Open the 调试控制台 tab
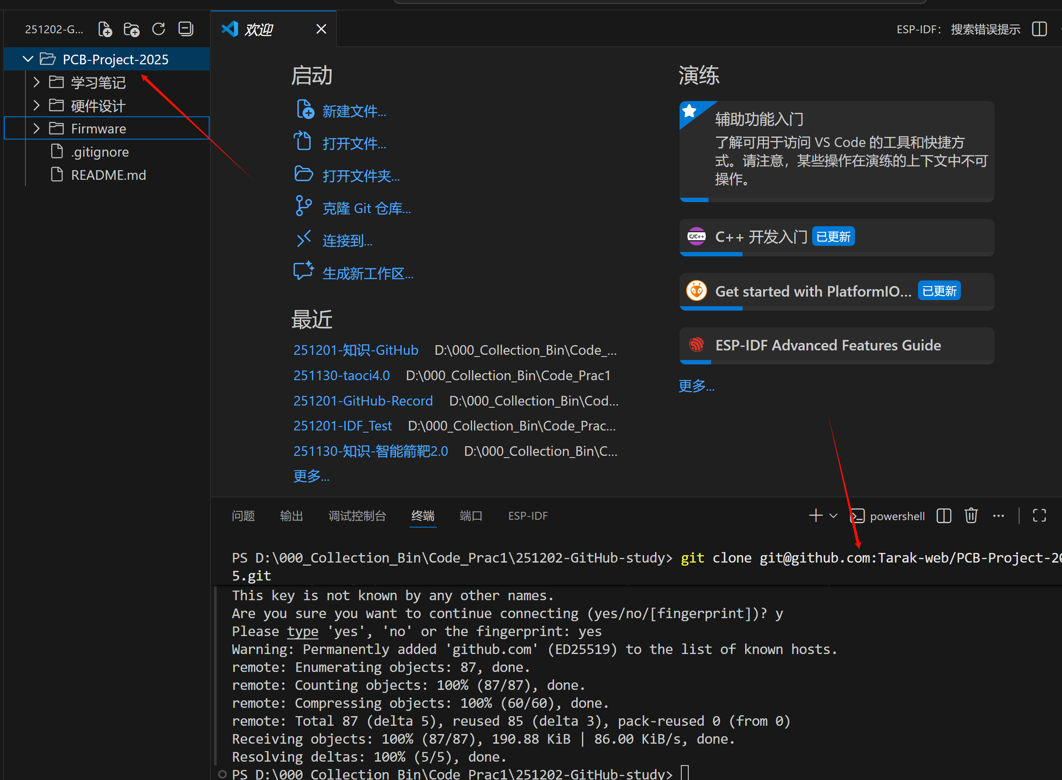 tap(357, 516)
